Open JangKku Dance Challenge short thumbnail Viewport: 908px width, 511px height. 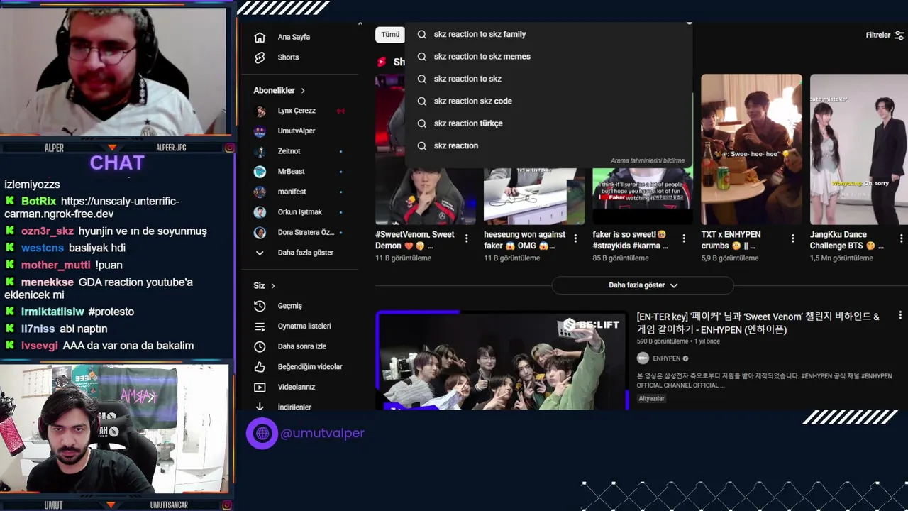[859, 149]
